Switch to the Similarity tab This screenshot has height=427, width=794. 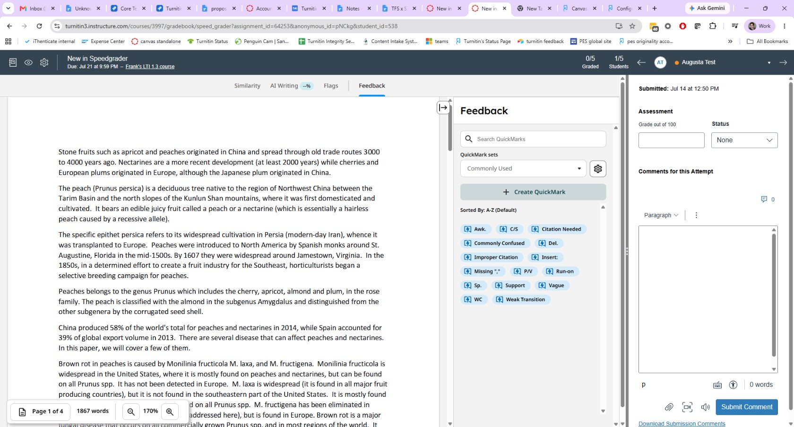(x=247, y=86)
